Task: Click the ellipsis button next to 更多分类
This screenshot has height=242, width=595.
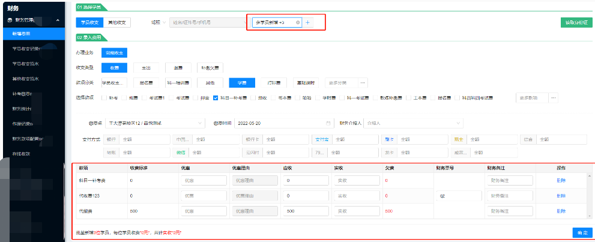Action: click(x=363, y=82)
